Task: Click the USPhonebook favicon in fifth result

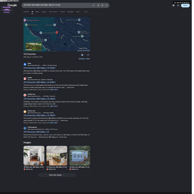Action: 25,128
